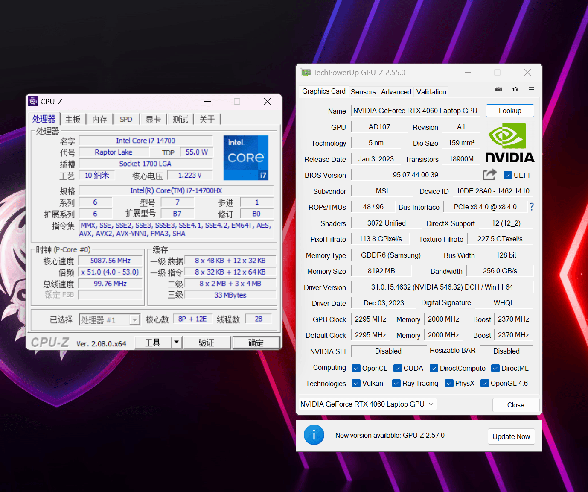Viewport: 588px width, 492px height.
Task: Click the CPU-Z icon in the title bar
Action: coord(33,101)
